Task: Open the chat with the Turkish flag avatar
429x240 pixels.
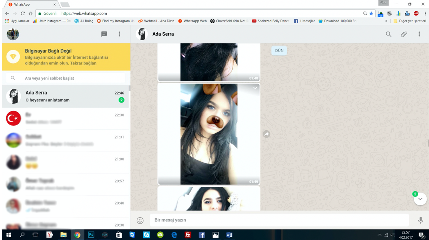Action: [x=65, y=118]
